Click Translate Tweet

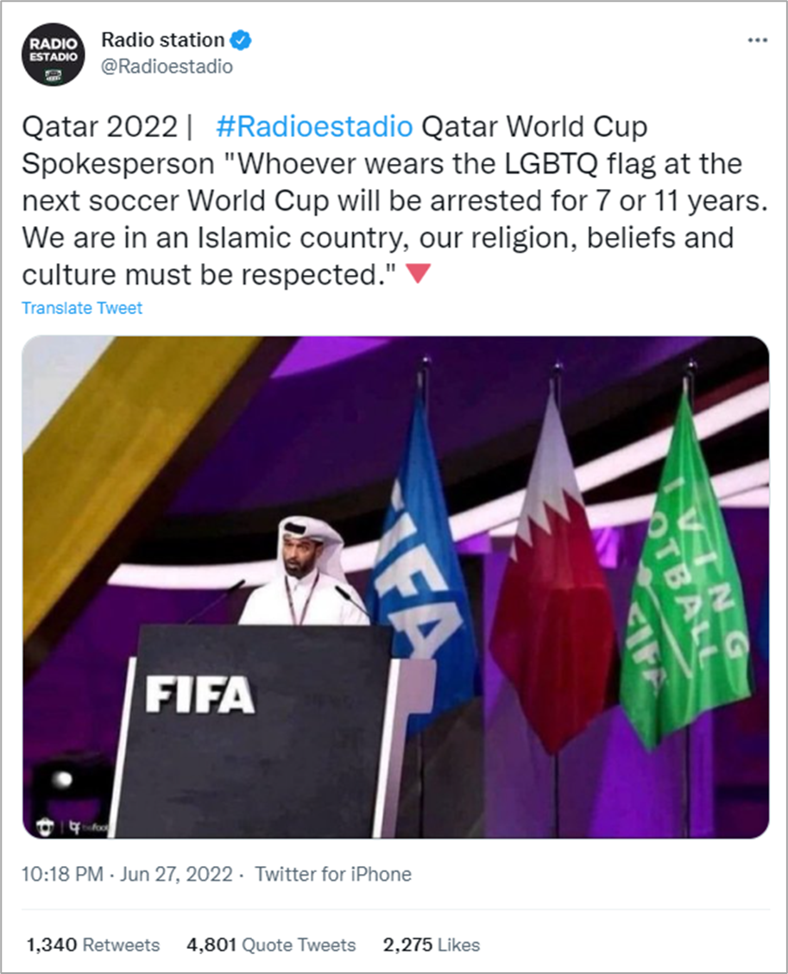pos(82,308)
